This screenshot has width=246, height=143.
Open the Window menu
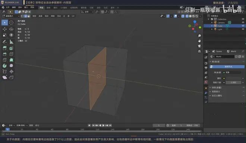(26, 7)
